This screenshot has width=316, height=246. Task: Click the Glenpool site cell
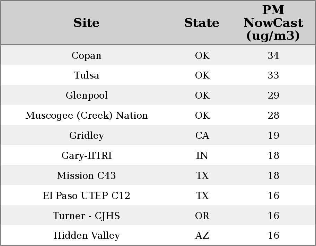tap(87, 95)
